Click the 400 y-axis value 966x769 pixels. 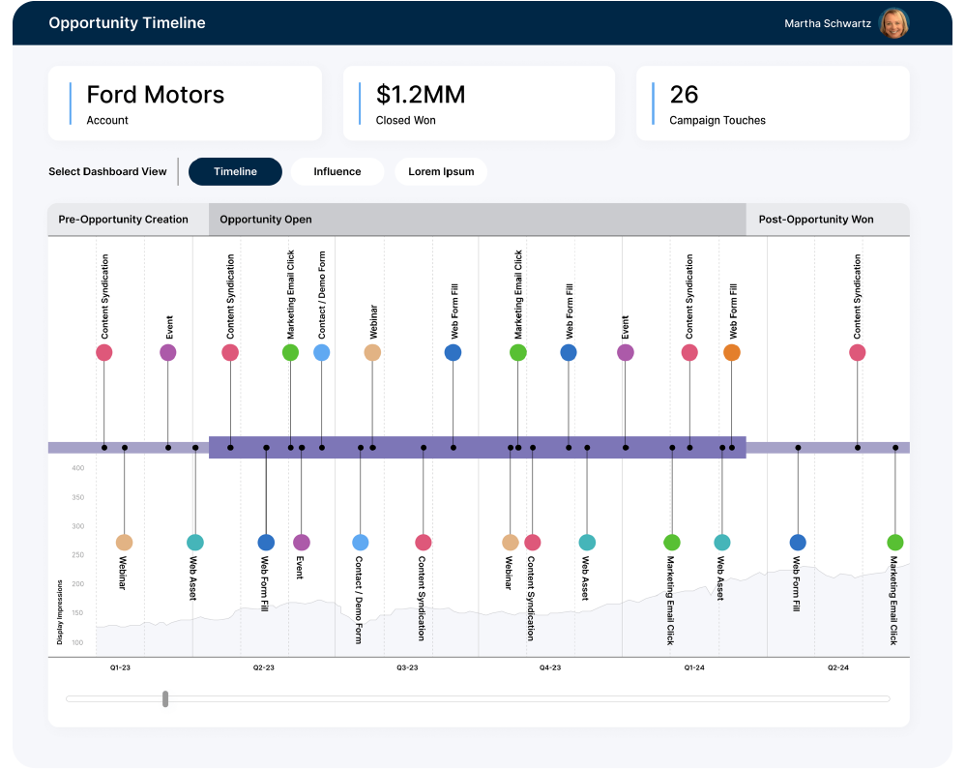[78, 467]
